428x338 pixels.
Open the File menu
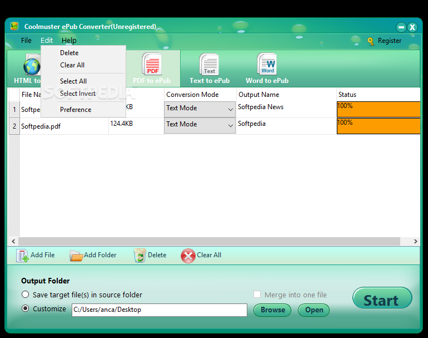pyautogui.click(x=26, y=41)
